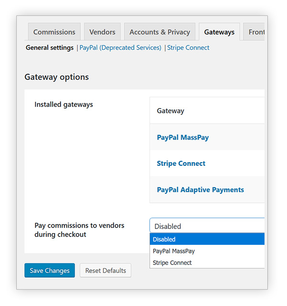Collapse the pay commissions dropdown showing Disabled

click(x=207, y=226)
